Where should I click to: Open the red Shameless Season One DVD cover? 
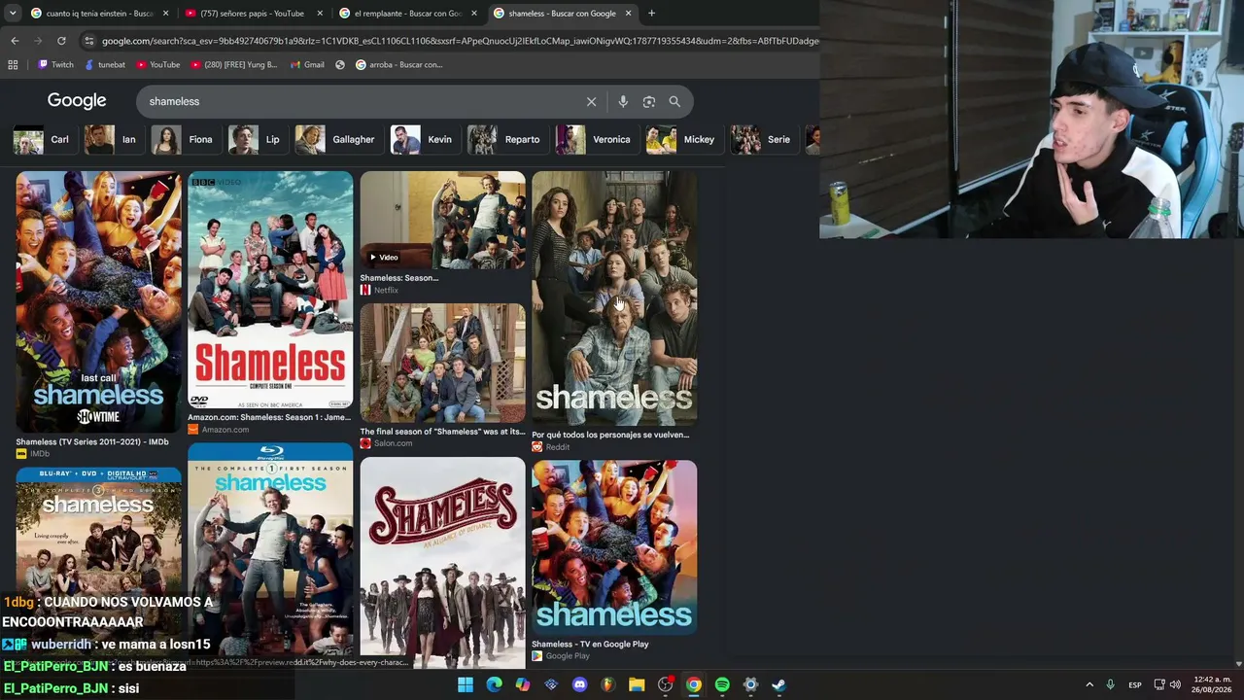pyautogui.click(x=270, y=290)
